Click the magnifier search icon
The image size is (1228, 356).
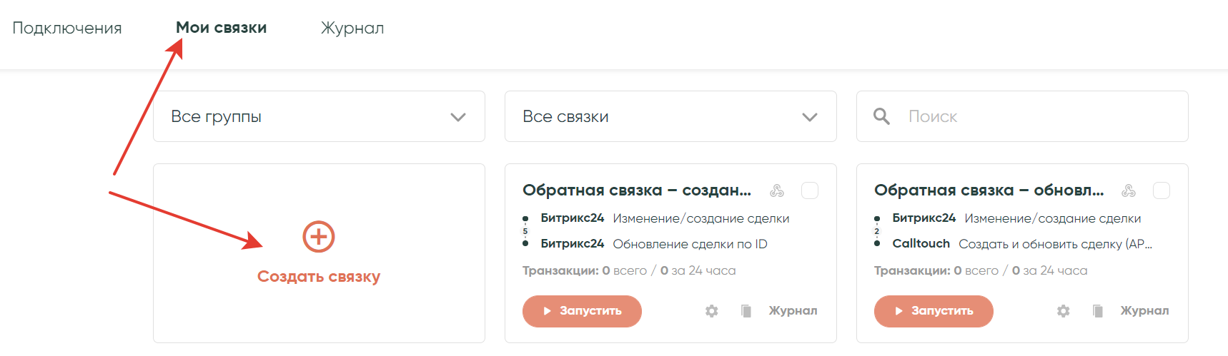tap(881, 116)
